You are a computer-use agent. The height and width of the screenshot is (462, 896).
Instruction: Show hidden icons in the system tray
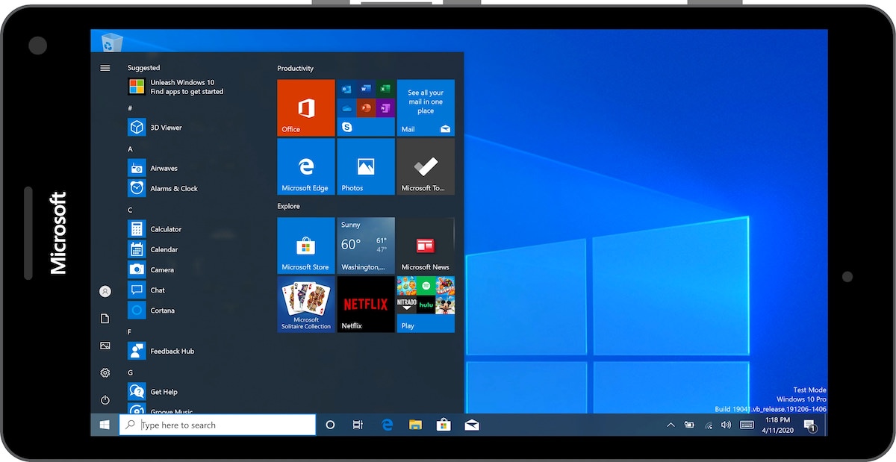pos(671,425)
